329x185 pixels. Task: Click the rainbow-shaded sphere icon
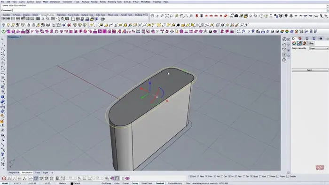(287, 31)
